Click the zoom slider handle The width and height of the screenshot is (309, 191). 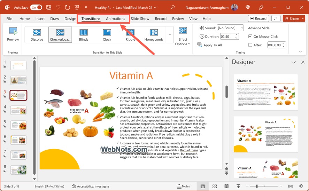(257, 186)
